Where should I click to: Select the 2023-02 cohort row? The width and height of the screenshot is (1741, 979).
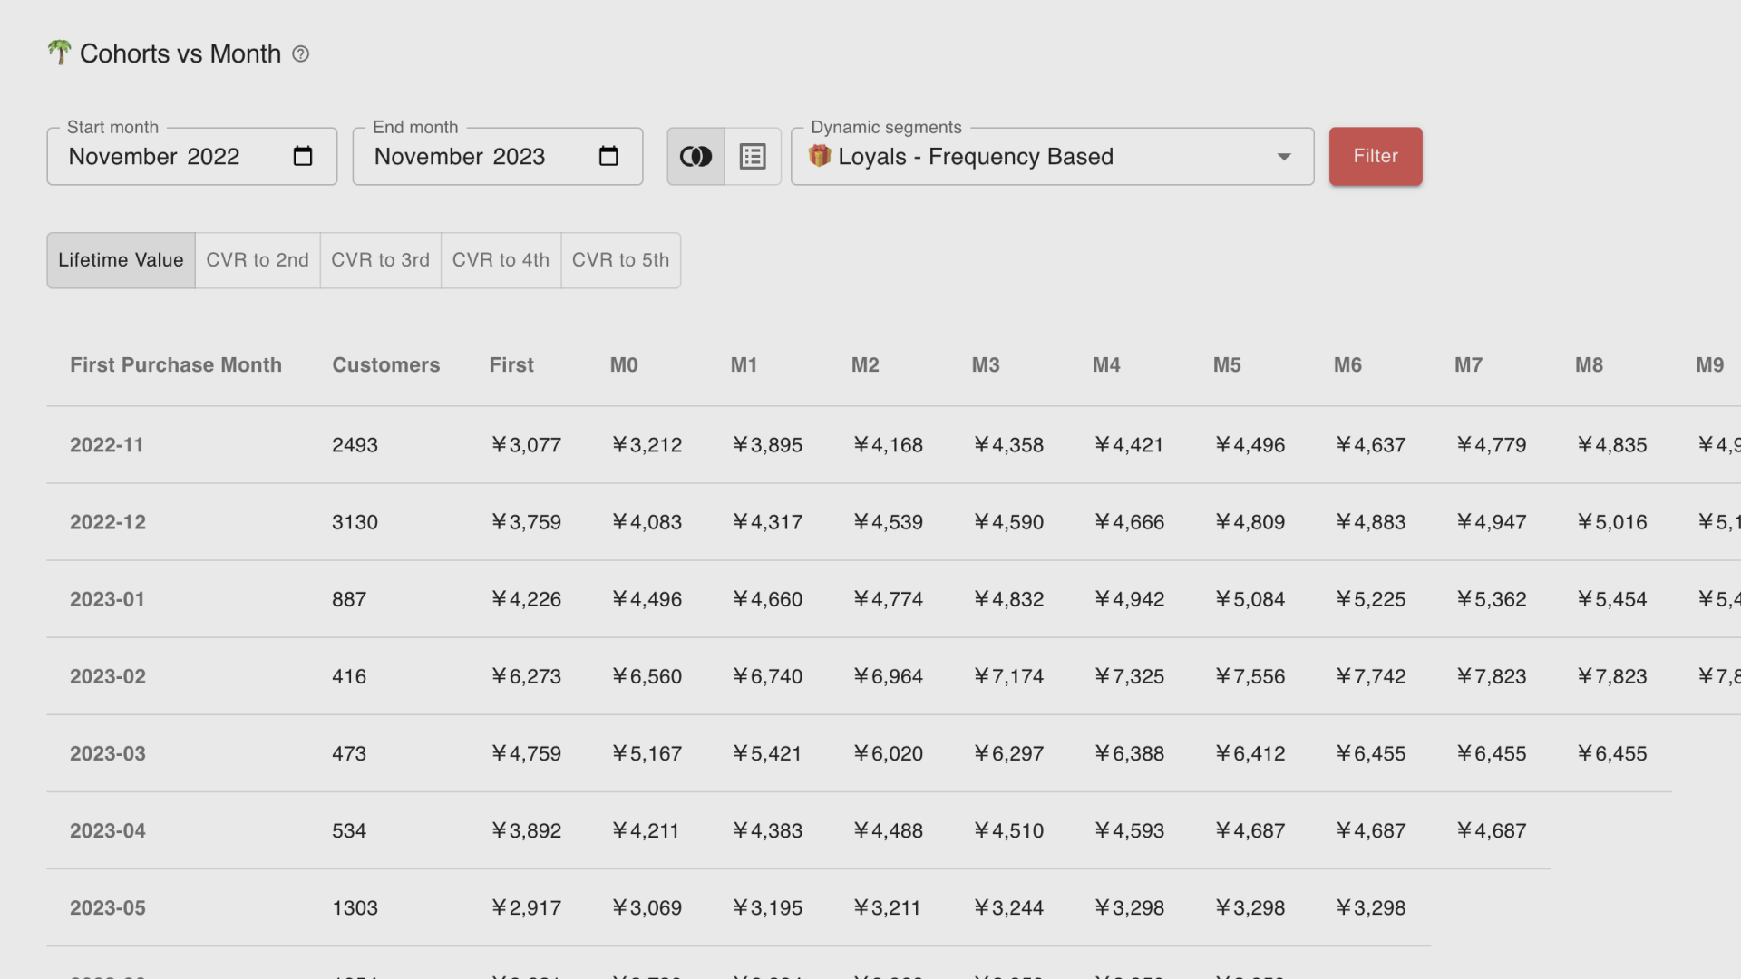point(108,676)
